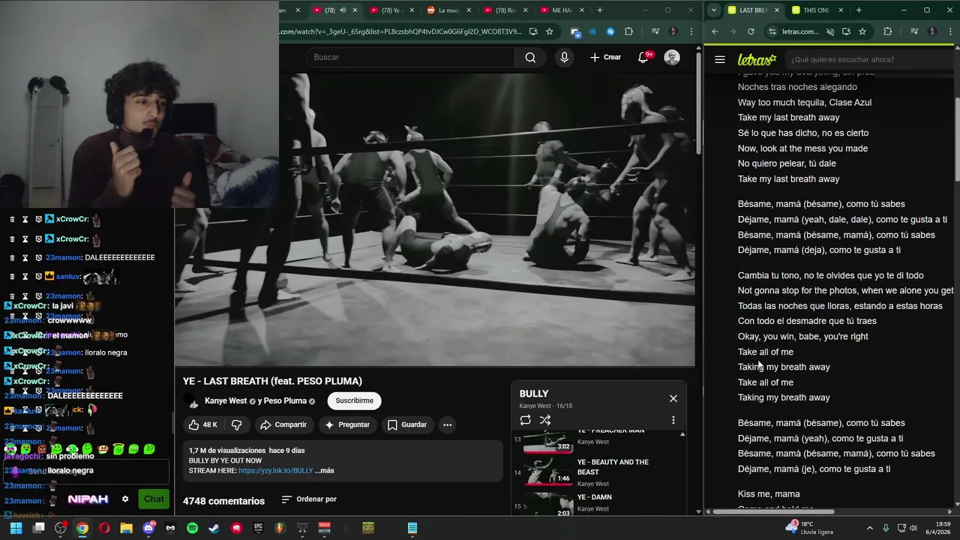Open the Windows Start menu

[16, 528]
